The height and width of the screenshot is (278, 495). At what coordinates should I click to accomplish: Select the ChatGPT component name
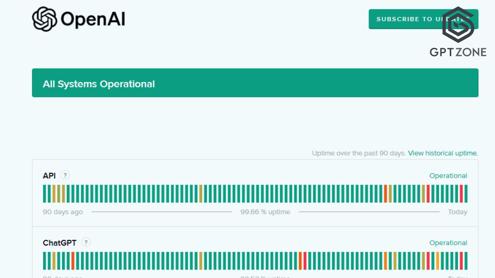[60, 243]
